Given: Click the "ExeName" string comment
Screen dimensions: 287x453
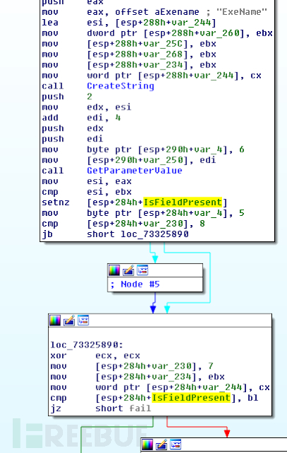Looking at the screenshot, I should (242, 12).
